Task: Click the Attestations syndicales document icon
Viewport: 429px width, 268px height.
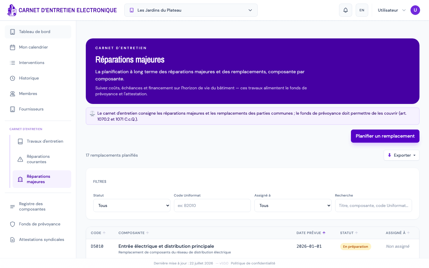Action: (13, 240)
